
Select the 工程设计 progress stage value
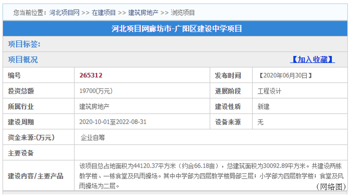point(269,91)
